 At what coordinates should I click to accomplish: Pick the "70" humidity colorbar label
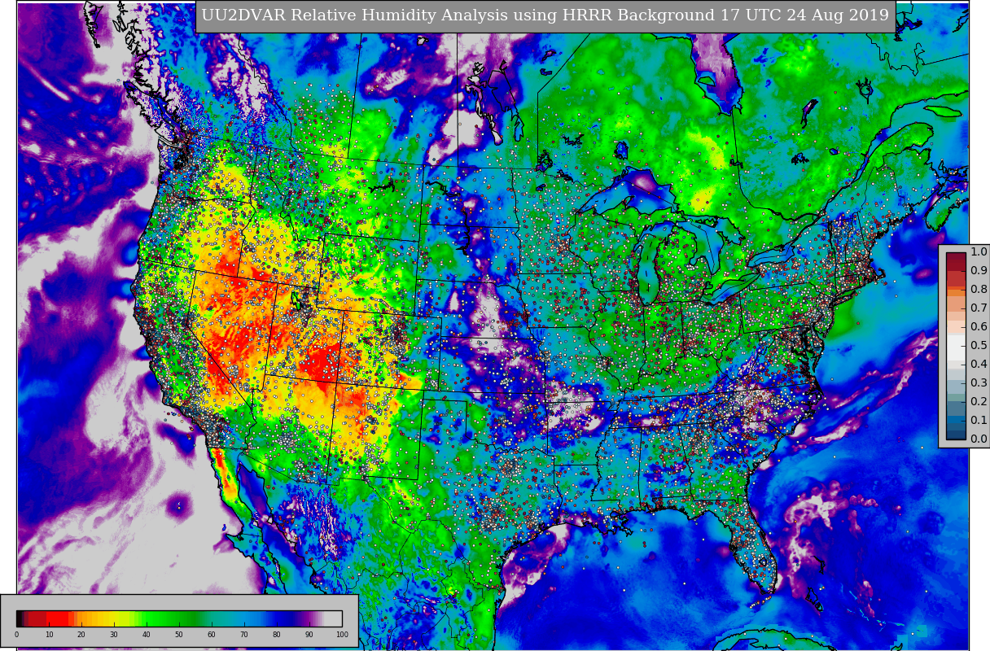[x=244, y=635]
